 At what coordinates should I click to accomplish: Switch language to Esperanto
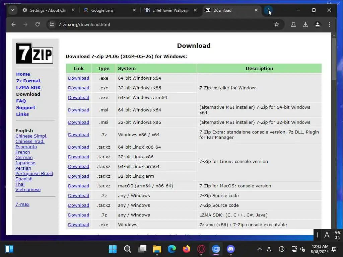coord(26,147)
